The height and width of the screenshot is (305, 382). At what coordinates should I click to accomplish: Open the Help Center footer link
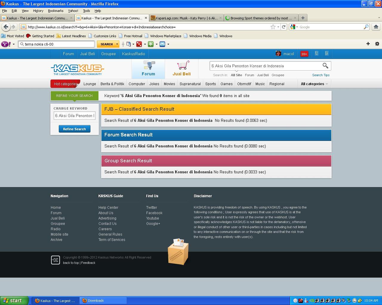pyautogui.click(x=108, y=208)
